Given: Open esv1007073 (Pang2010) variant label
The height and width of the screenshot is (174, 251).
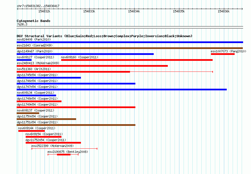Looking at the screenshot, I should pyautogui.click(x=228, y=51).
